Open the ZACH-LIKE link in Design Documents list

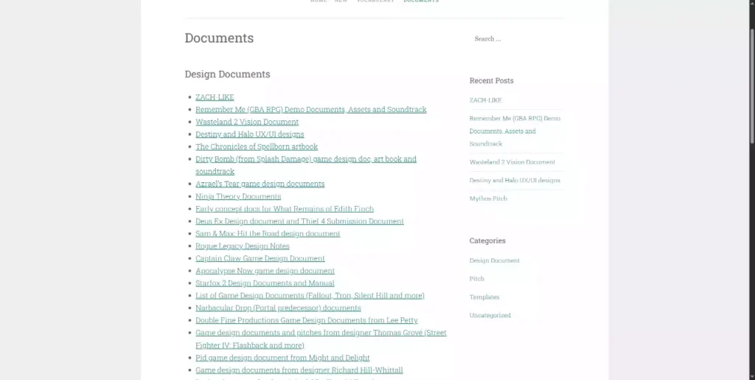tap(215, 97)
